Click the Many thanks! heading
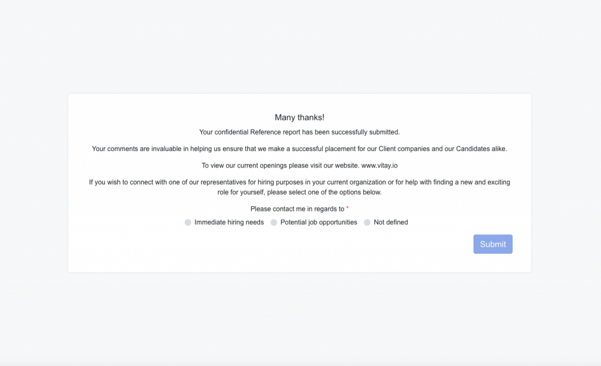 [x=299, y=117]
